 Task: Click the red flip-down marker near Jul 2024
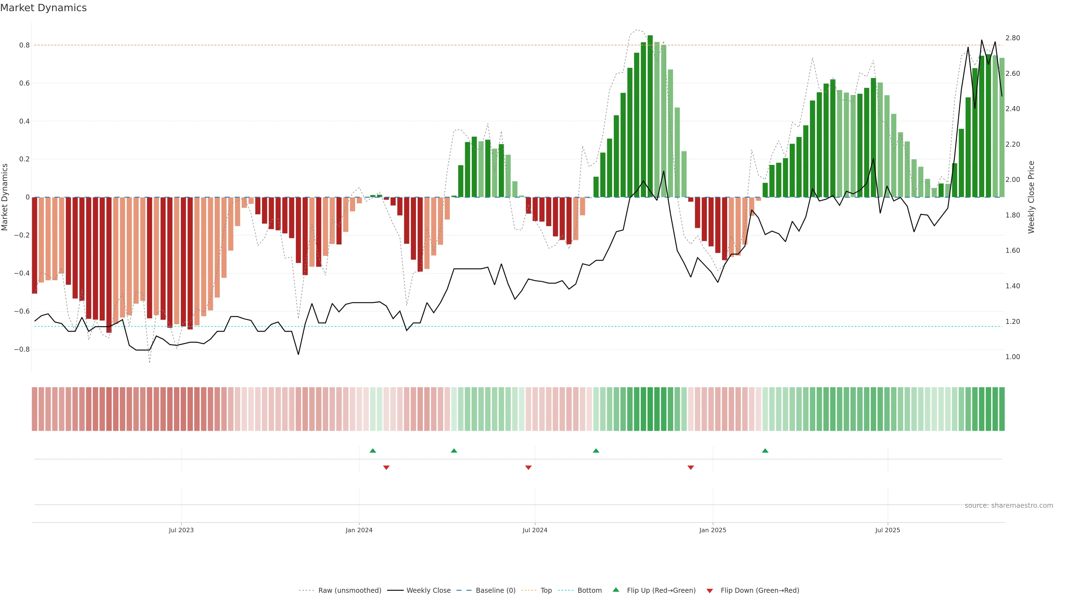pos(528,467)
